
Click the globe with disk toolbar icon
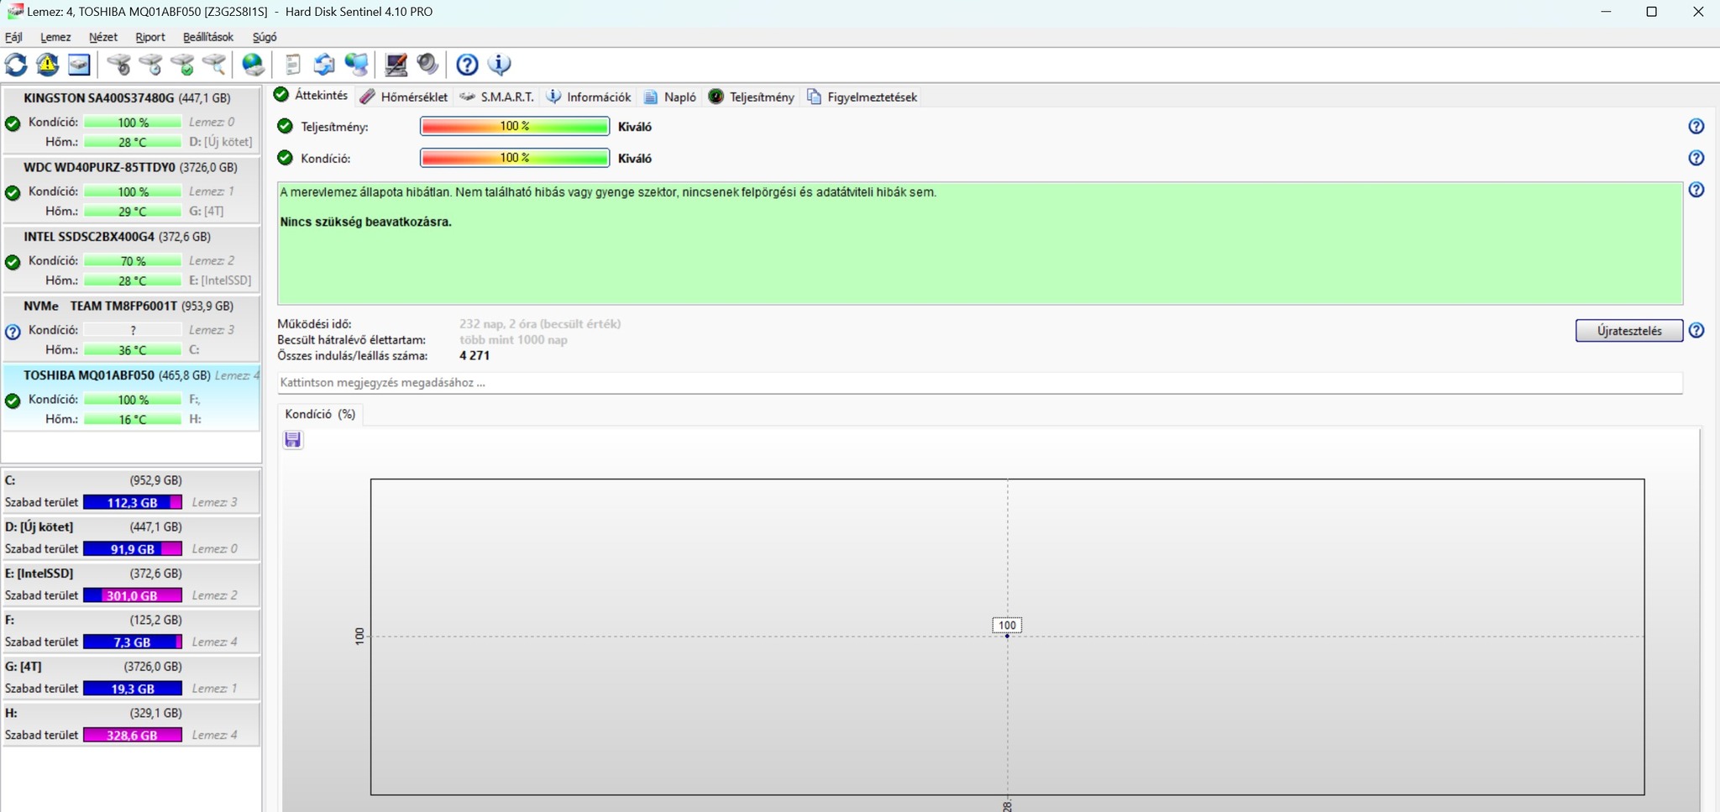pyautogui.click(x=253, y=65)
